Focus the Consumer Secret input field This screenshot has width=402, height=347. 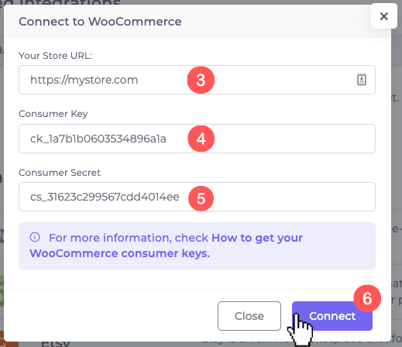(x=197, y=197)
